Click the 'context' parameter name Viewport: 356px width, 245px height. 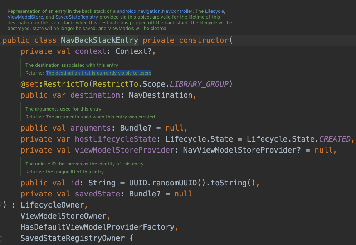tap(91, 51)
